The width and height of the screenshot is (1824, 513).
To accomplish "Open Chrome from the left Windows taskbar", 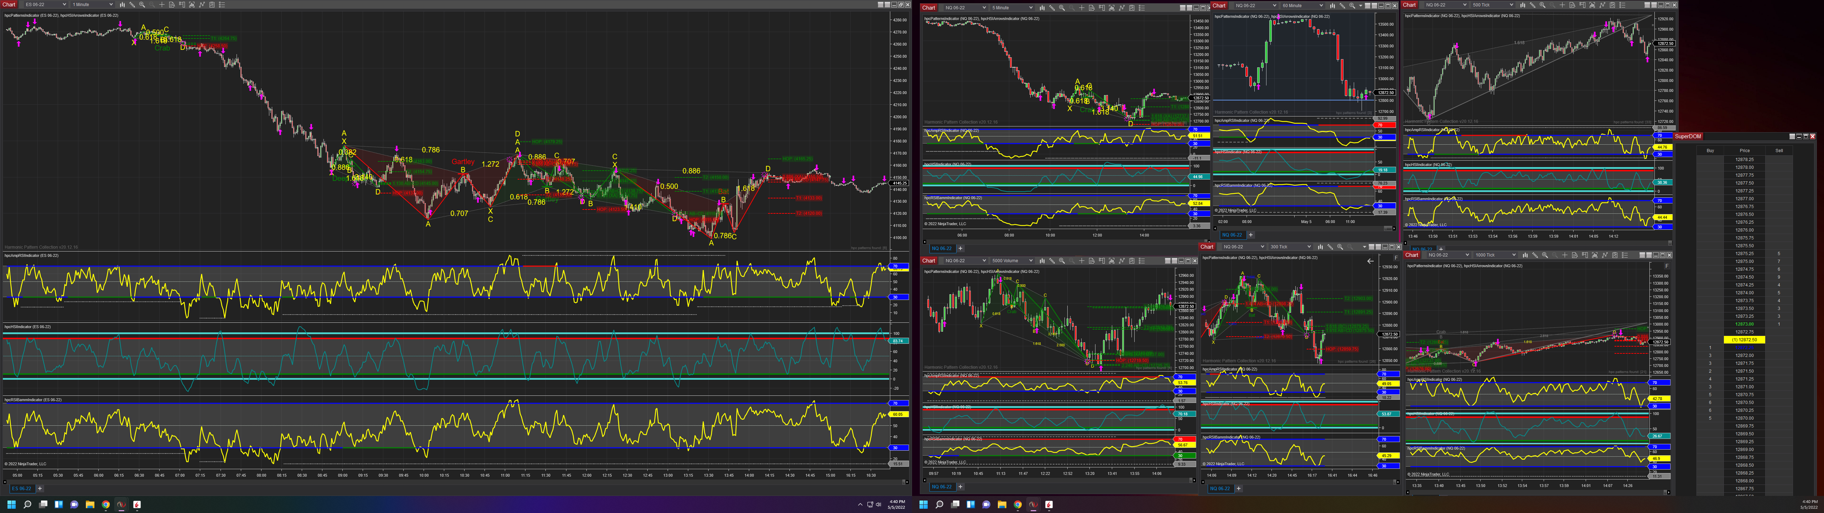I will [105, 504].
